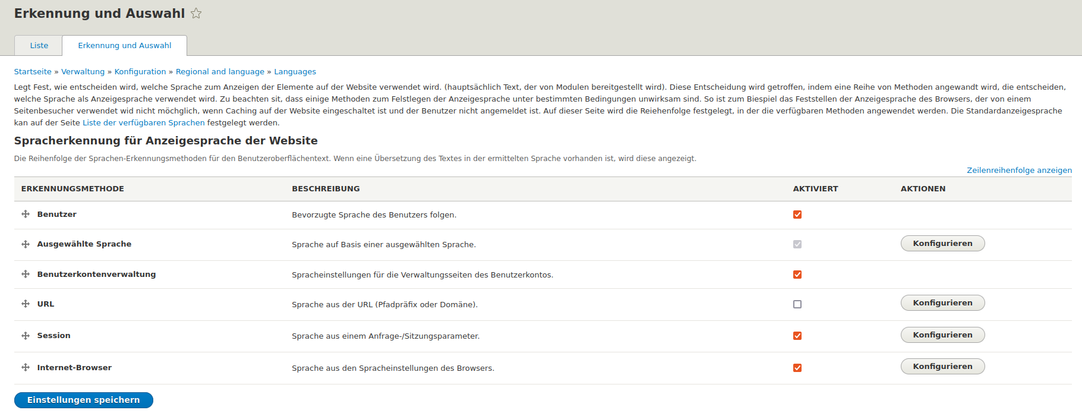Select the Benutzer method name
The width and height of the screenshot is (1082, 413).
pos(56,214)
